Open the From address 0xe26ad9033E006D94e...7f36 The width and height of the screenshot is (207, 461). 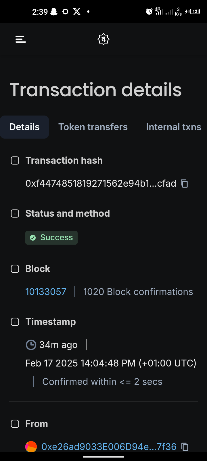pos(109,447)
